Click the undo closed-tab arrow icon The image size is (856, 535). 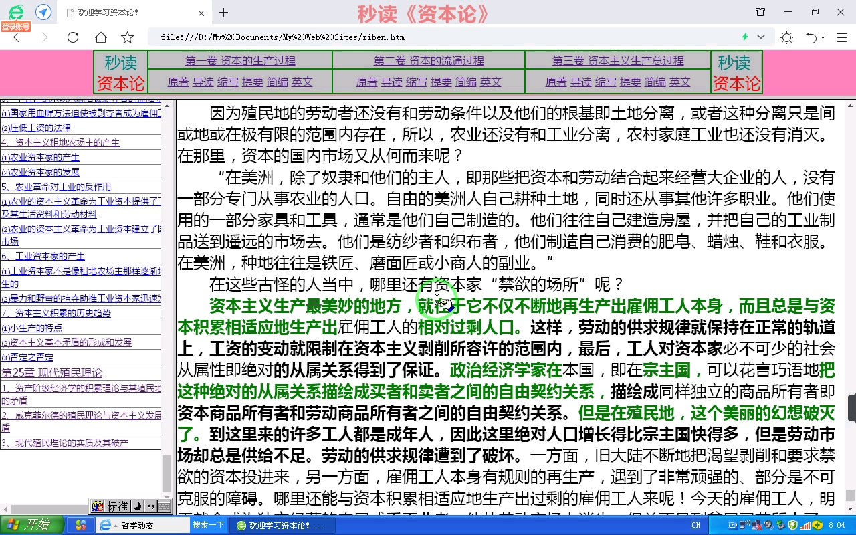point(811,37)
